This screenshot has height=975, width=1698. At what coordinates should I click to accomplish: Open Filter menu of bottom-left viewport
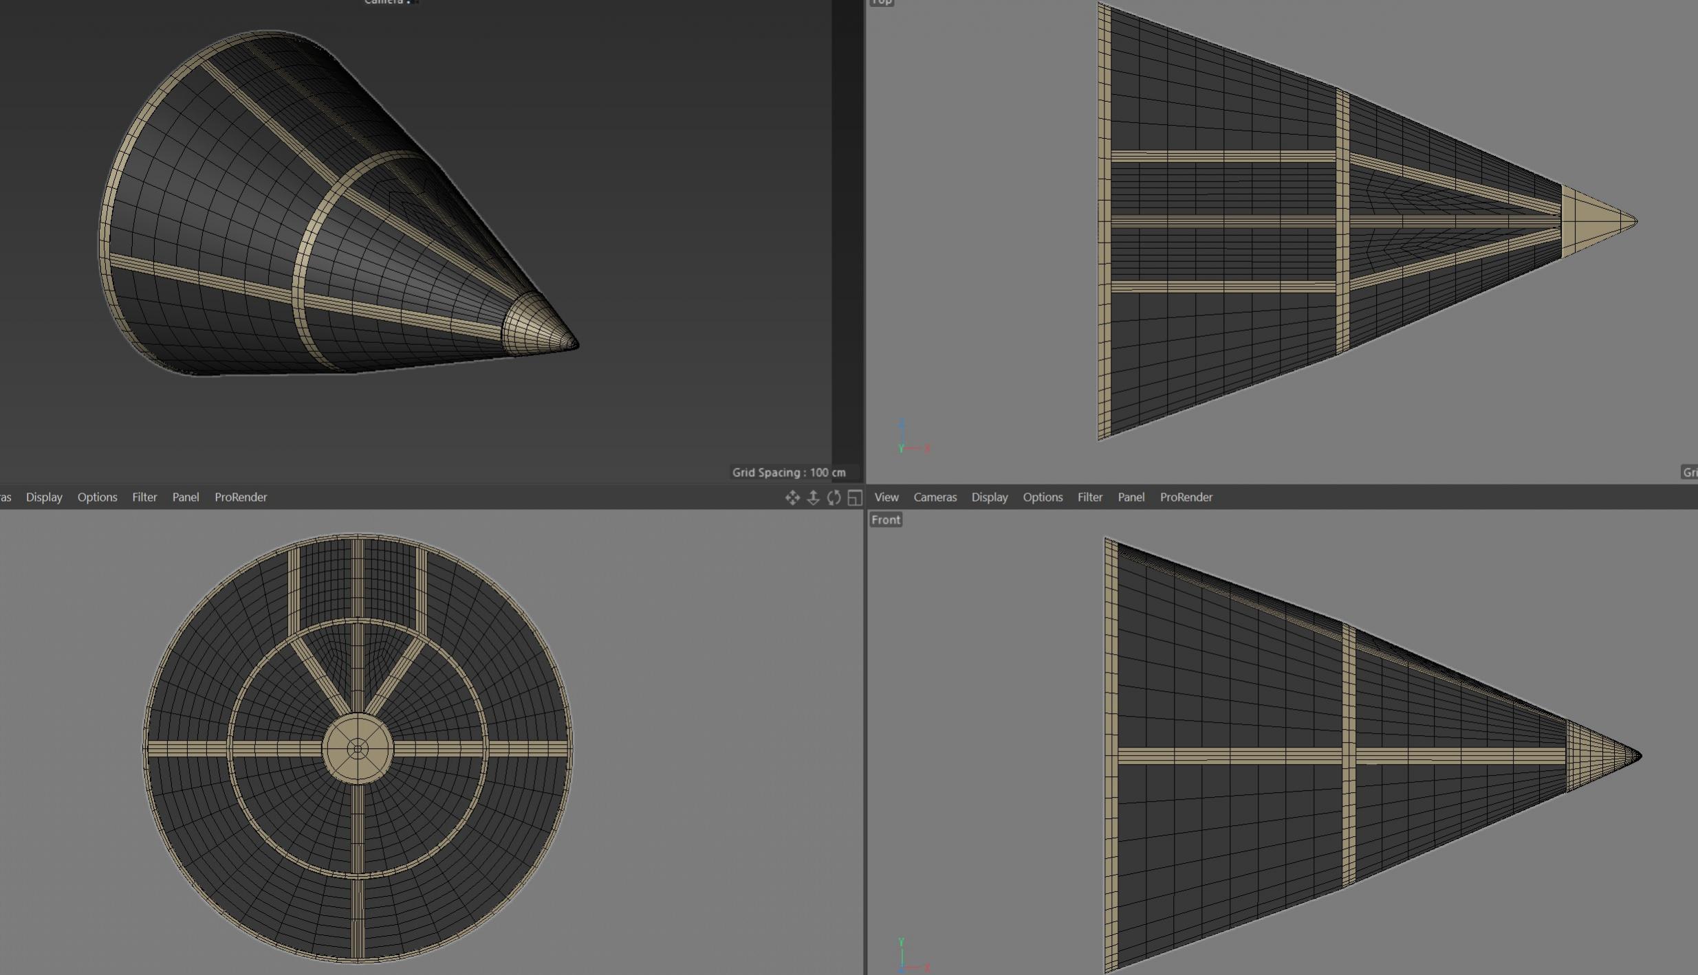click(144, 497)
